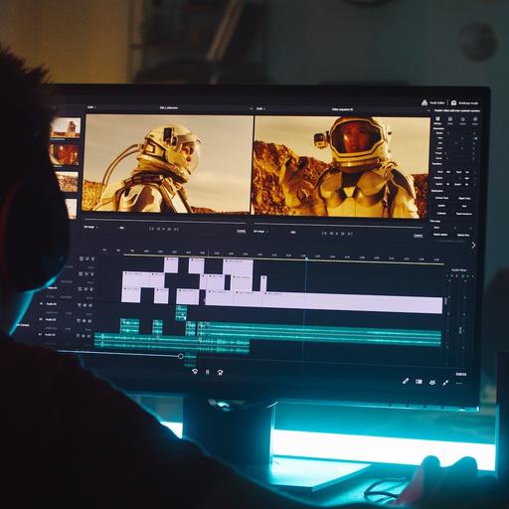Jump to end in left source viewer

click(x=176, y=229)
